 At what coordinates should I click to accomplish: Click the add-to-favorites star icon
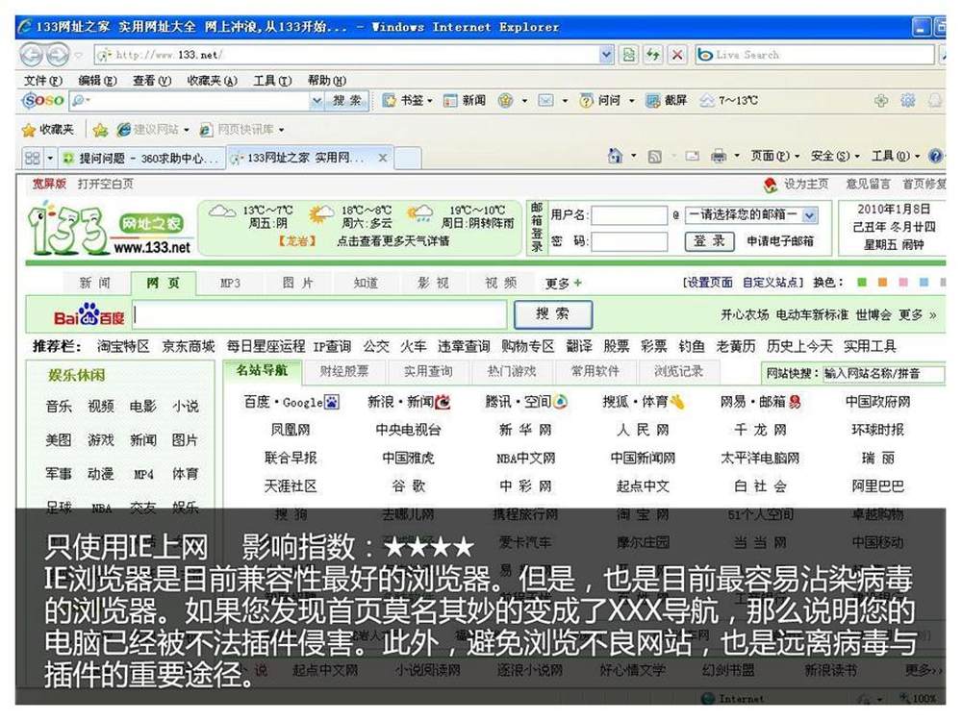point(101,130)
